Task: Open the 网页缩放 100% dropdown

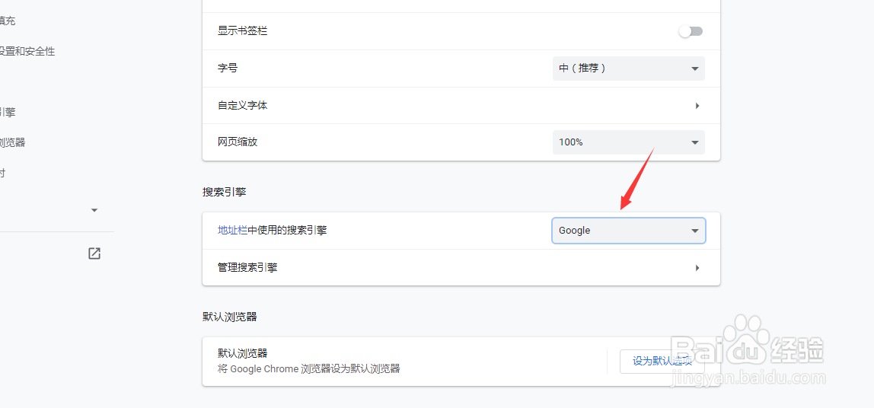Action: point(629,142)
